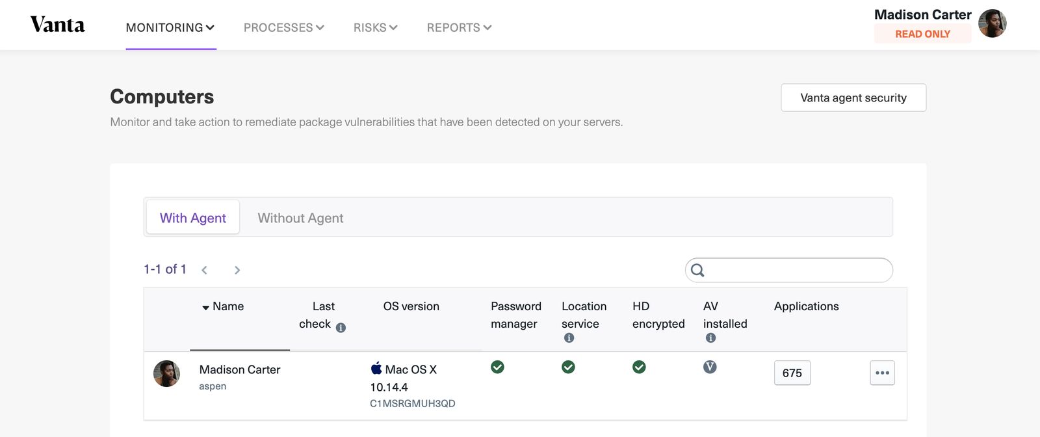
Task: Click the Password manager green checkmark
Action: pyautogui.click(x=497, y=367)
